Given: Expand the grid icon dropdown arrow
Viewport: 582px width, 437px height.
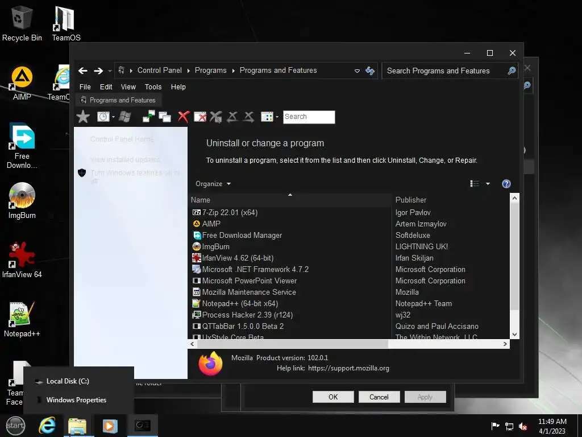Looking at the screenshot, I should [x=277, y=117].
